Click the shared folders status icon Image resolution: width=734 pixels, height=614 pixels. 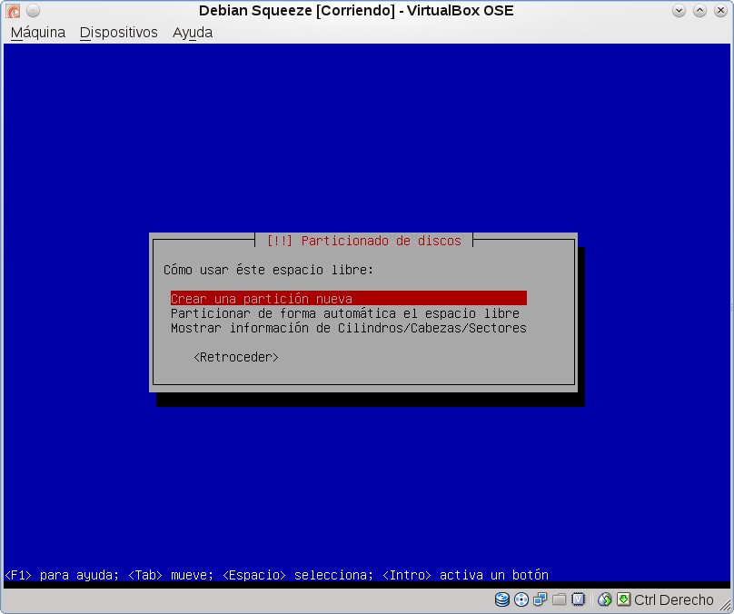[559, 599]
